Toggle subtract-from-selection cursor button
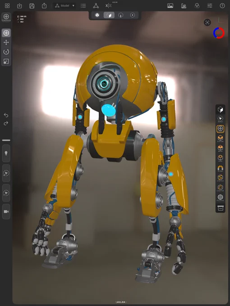The height and width of the screenshot is (306, 230). tap(6, 193)
